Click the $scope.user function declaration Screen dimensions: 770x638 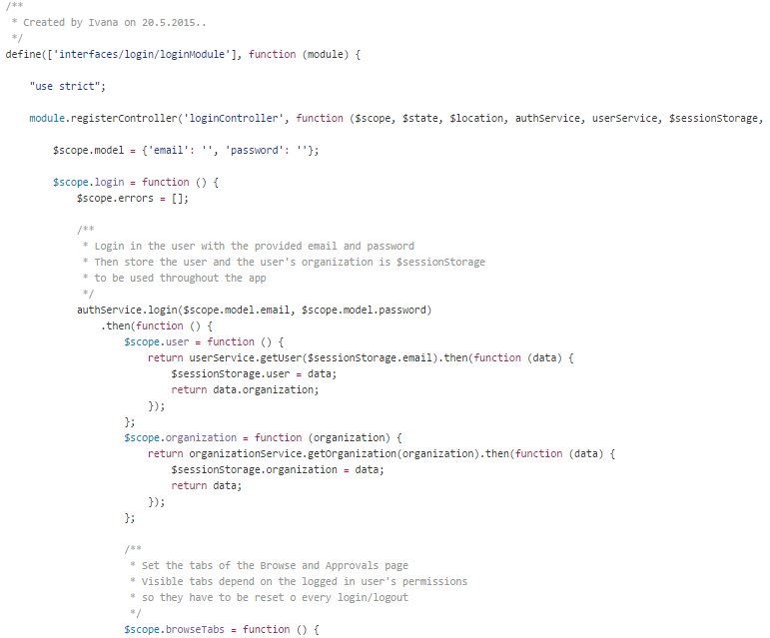coord(204,342)
